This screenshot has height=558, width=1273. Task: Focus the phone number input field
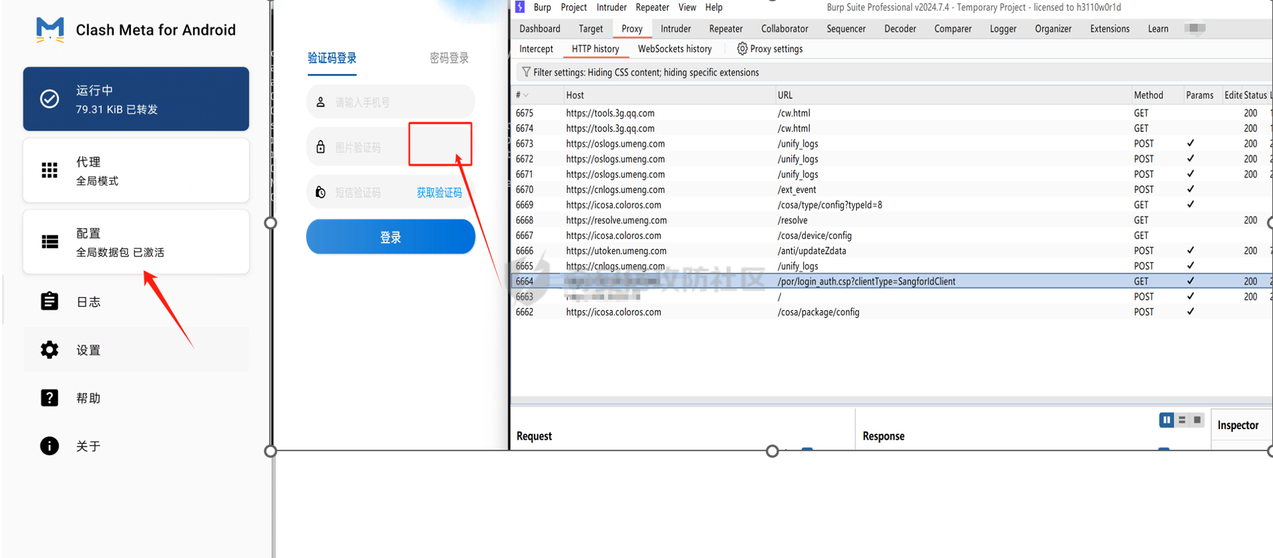(x=391, y=102)
